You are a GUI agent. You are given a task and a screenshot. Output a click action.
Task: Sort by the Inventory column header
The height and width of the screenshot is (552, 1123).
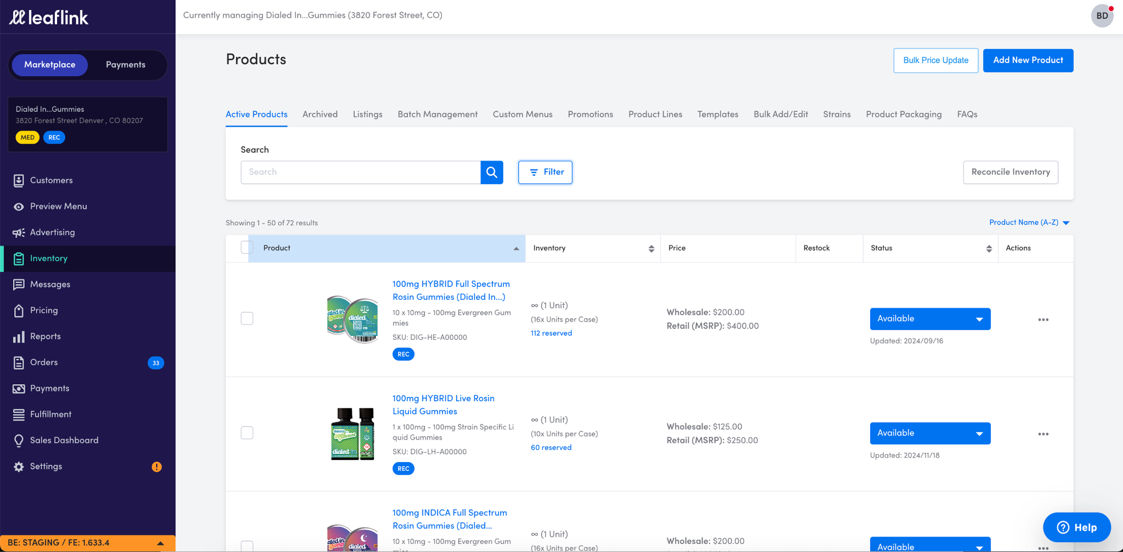coord(593,248)
